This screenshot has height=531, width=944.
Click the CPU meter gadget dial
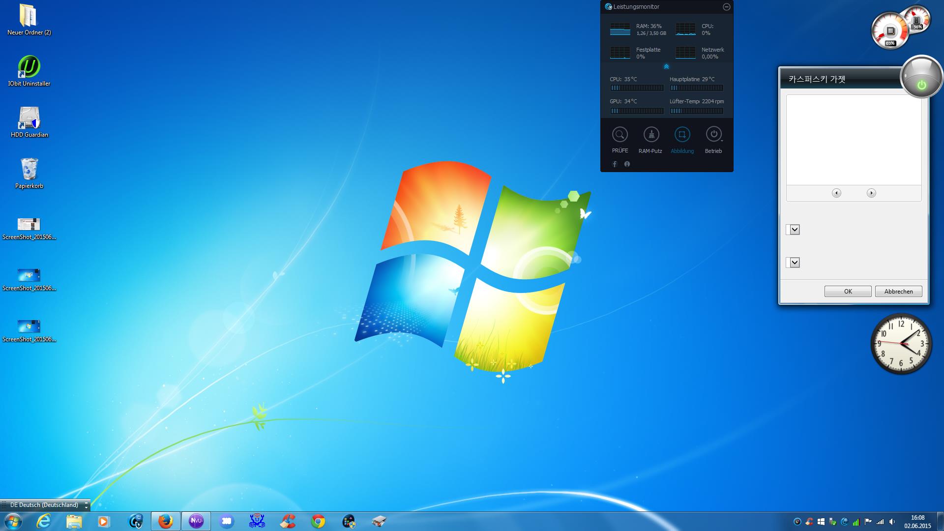[890, 31]
